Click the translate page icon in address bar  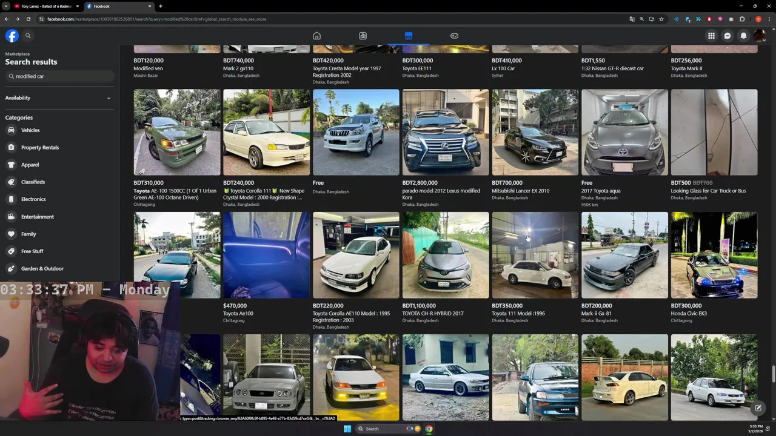click(632, 19)
